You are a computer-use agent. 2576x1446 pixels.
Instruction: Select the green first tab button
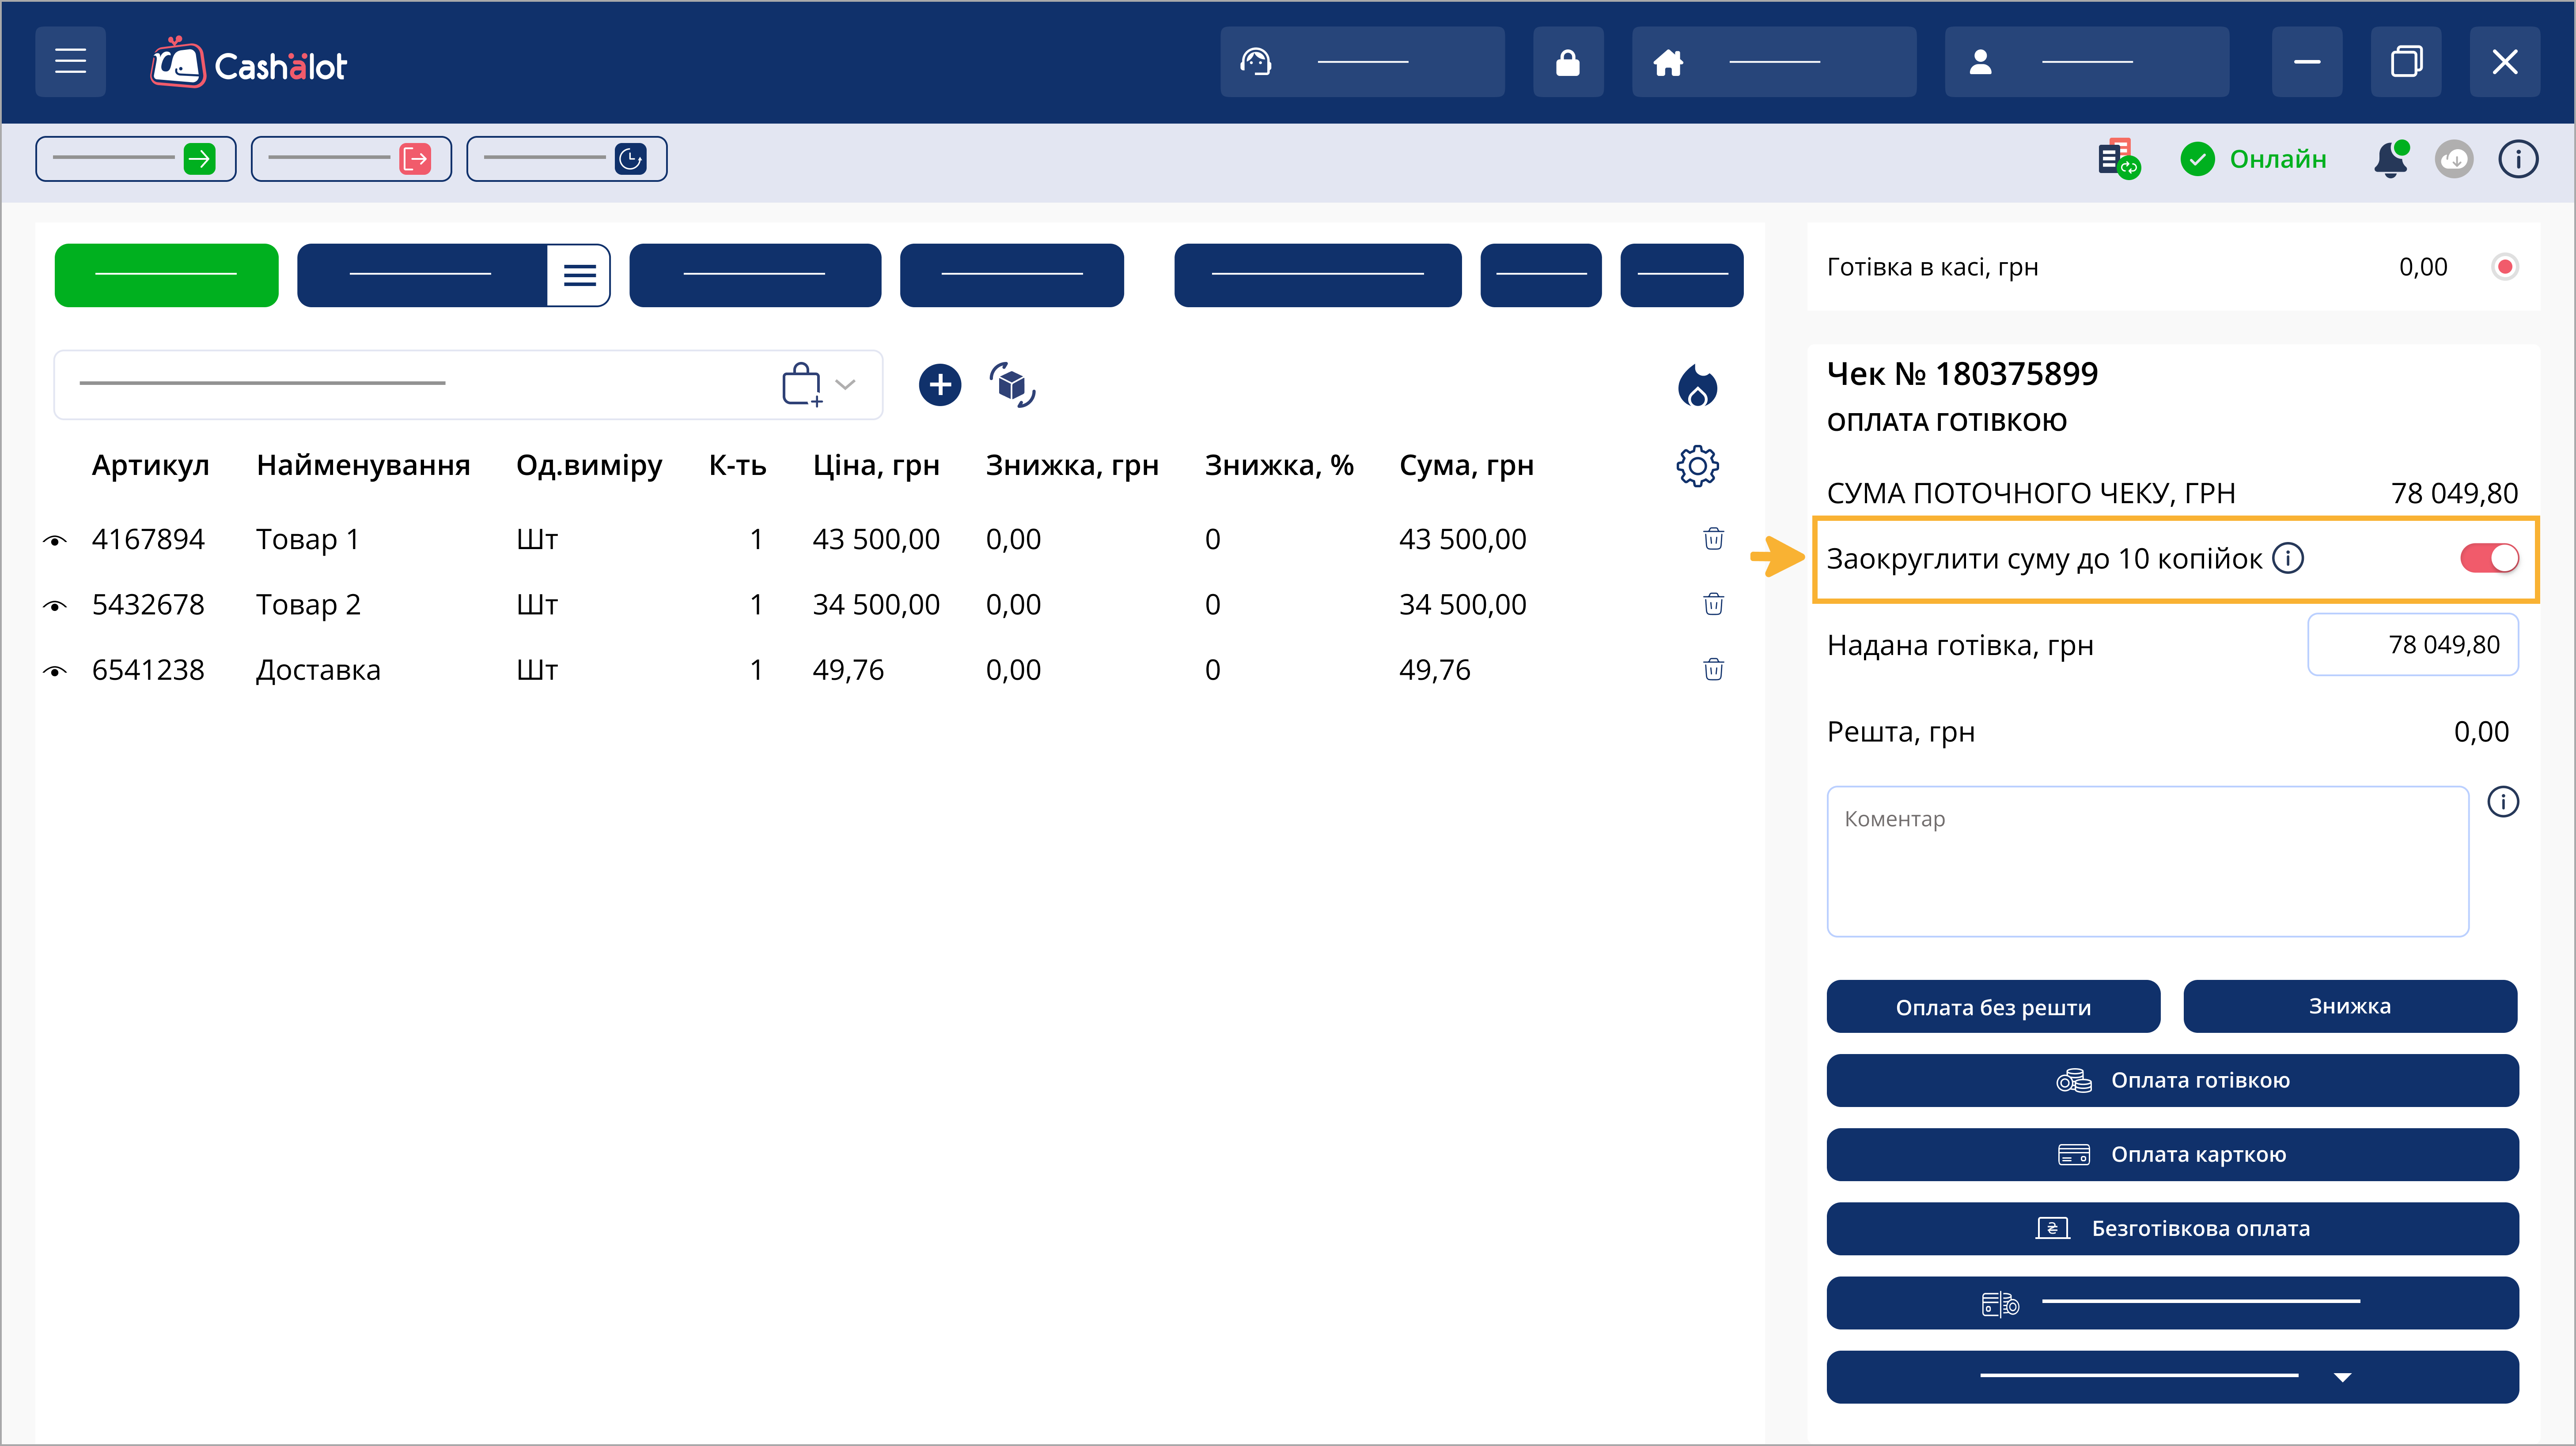(166, 275)
